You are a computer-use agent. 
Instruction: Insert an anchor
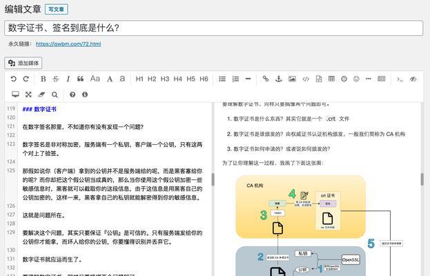[279, 79]
